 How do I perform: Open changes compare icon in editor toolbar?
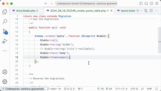(146, 11)
